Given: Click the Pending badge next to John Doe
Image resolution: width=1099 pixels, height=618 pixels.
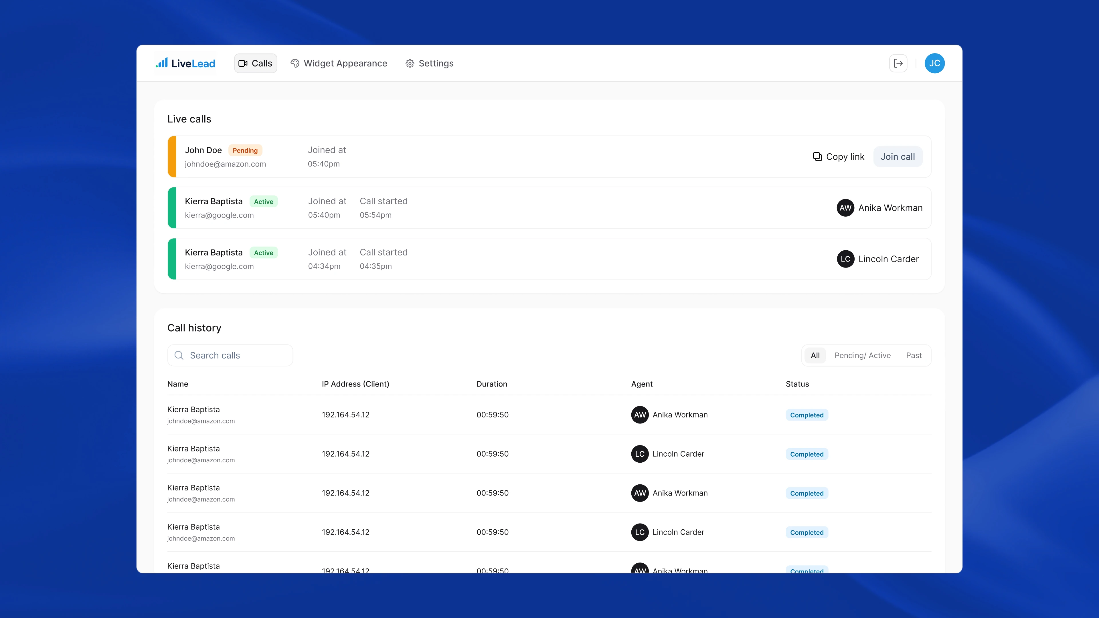Looking at the screenshot, I should click(245, 150).
